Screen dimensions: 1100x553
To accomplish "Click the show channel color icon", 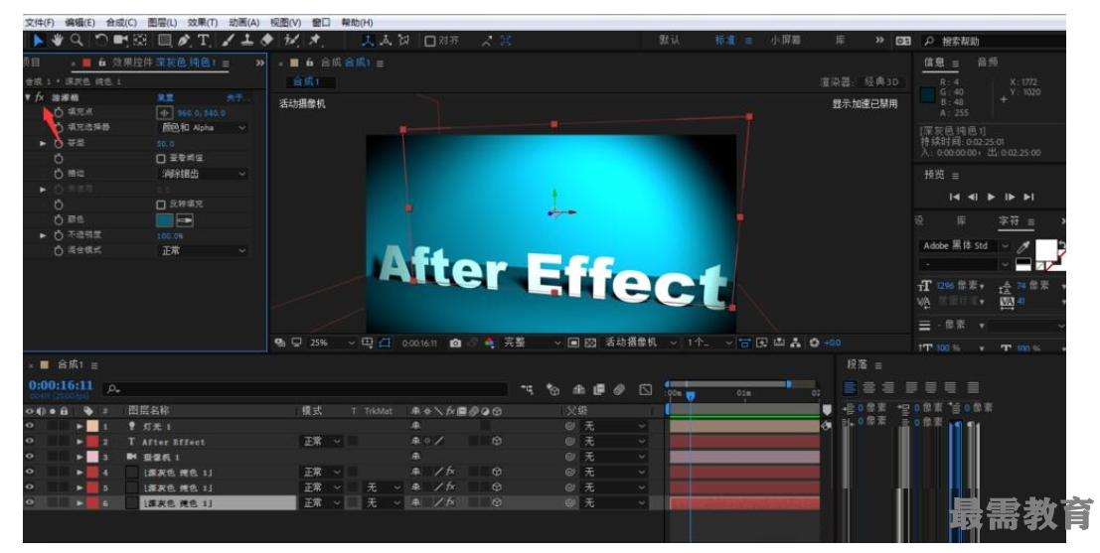I will pyautogui.click(x=489, y=343).
